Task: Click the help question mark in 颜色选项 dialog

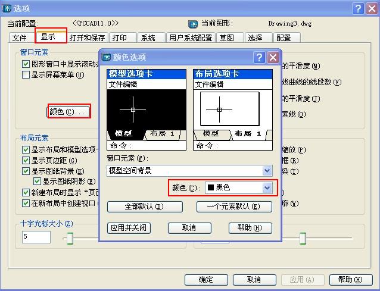Action: (259, 58)
